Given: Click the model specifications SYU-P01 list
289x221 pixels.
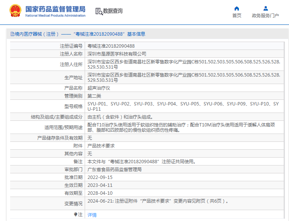Looking at the screenshot, I should pos(183,106).
